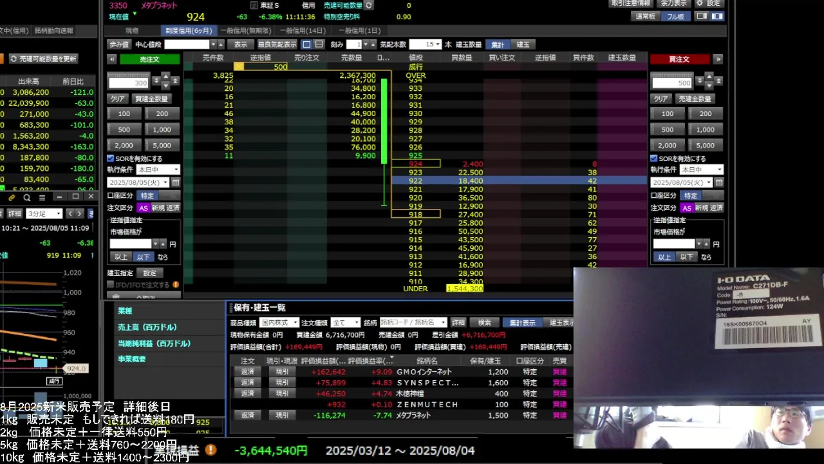
Task: Select sell-side 特定 account type
Action: (x=147, y=195)
